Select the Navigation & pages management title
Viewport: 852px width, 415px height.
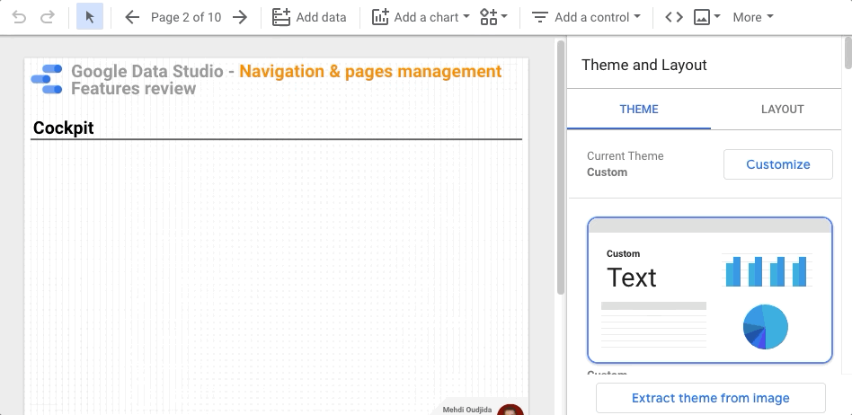(370, 71)
